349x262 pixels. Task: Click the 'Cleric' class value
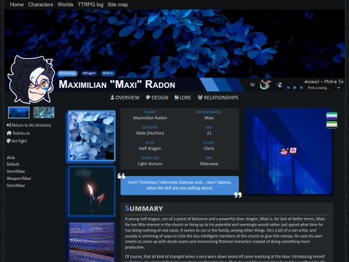[x=209, y=148]
